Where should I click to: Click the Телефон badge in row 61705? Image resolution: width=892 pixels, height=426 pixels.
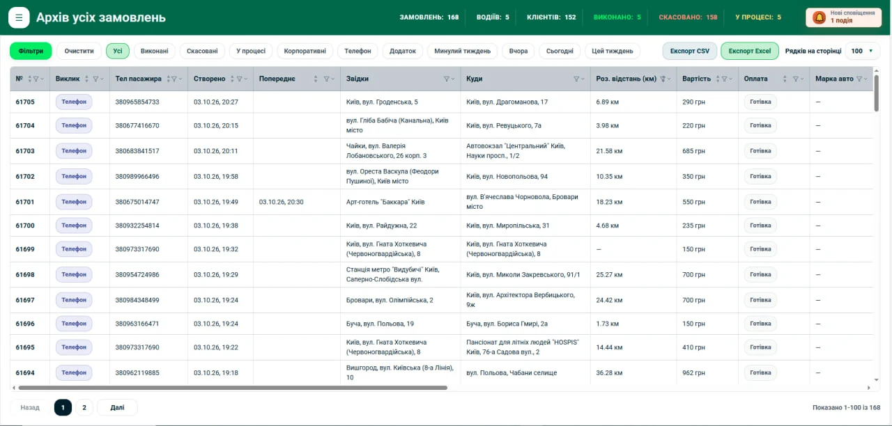click(74, 102)
